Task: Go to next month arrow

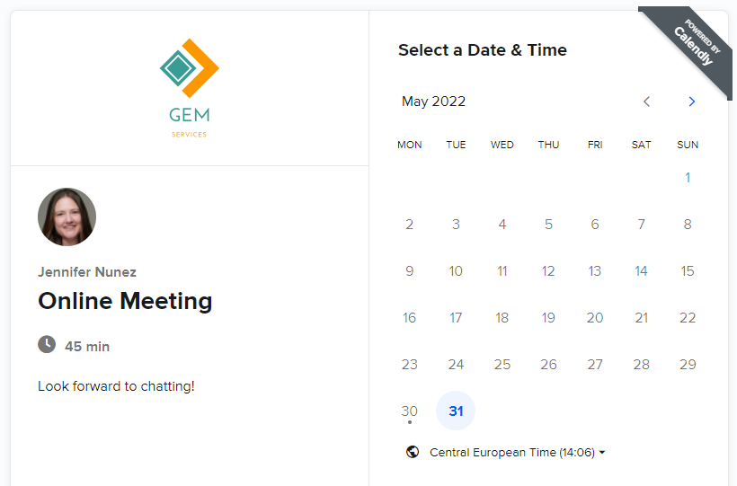Action: (691, 102)
